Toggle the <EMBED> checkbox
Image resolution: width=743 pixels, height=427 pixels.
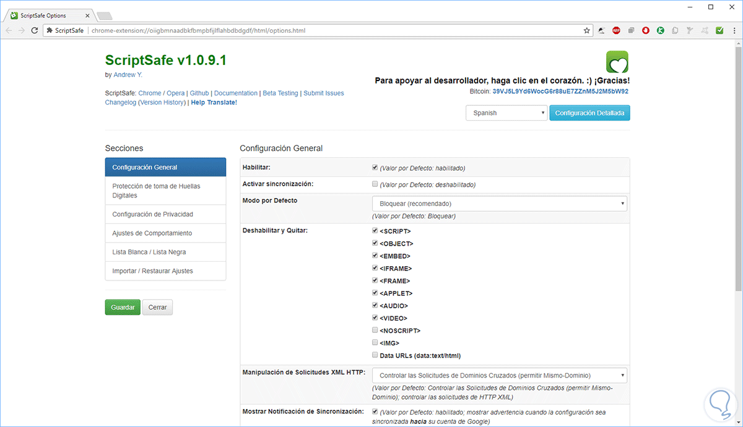coord(375,255)
